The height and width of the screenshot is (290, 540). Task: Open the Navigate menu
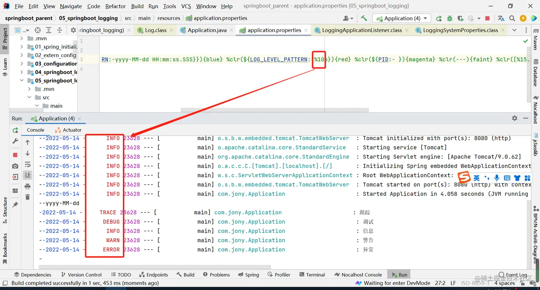coord(71,6)
